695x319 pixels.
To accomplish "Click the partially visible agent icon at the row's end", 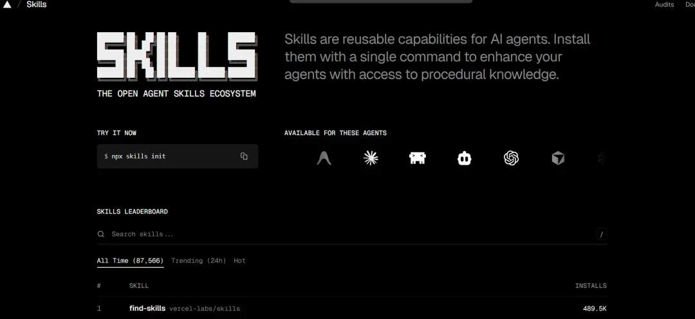I will coord(602,158).
